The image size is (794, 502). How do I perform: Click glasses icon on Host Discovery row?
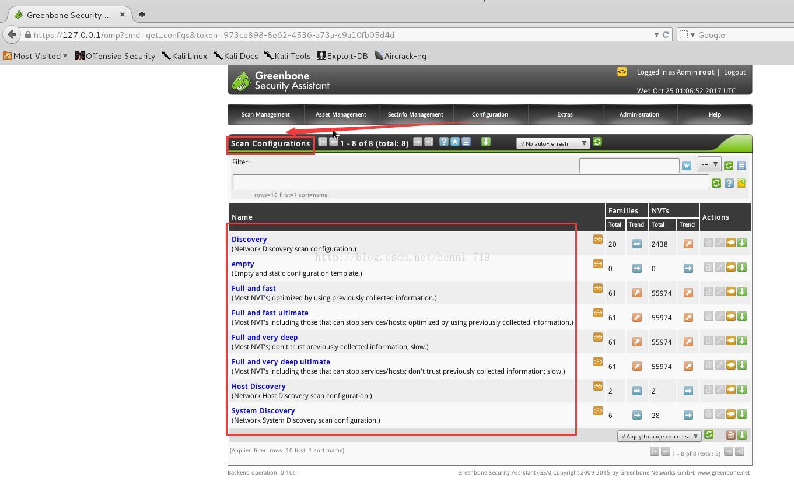[x=597, y=386]
